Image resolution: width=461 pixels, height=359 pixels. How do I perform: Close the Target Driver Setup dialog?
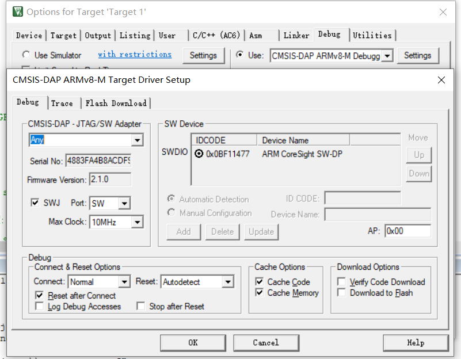441,80
